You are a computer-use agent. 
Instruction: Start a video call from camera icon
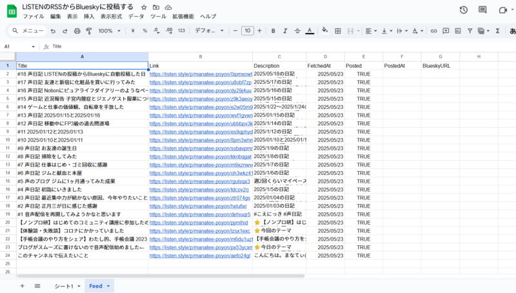click(502, 10)
